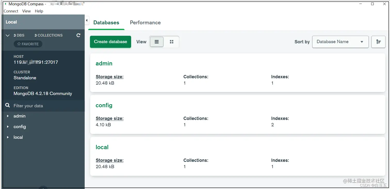
Task: Open the admin database card link
Action: (x=104, y=63)
